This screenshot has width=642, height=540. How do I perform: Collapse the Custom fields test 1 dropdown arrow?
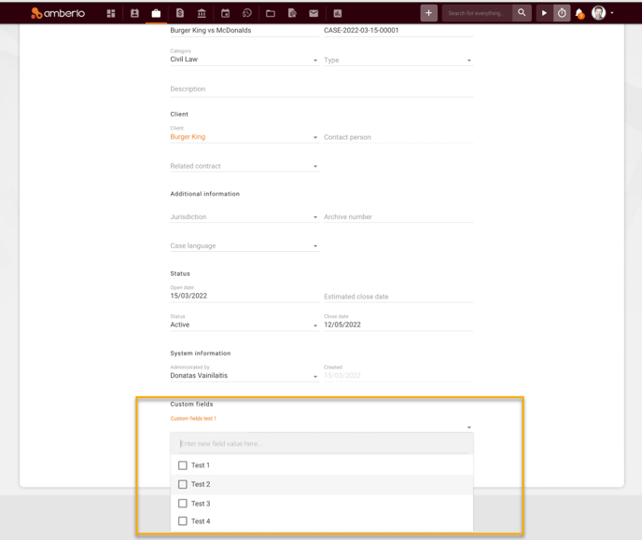click(469, 427)
